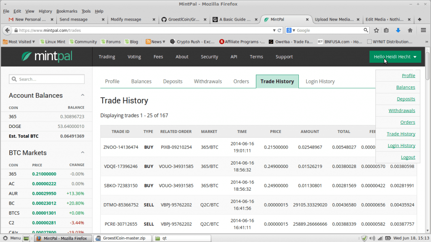Close the MintPal browser tab
The width and height of the screenshot is (431, 242).
tap(307, 19)
